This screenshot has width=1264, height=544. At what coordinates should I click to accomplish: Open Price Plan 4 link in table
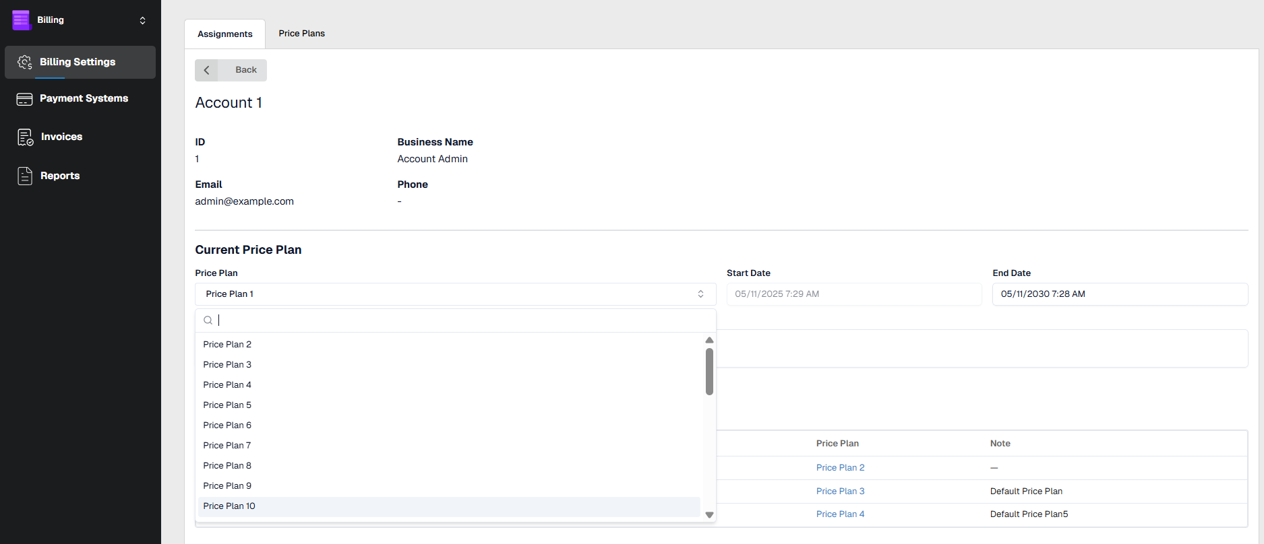point(840,514)
